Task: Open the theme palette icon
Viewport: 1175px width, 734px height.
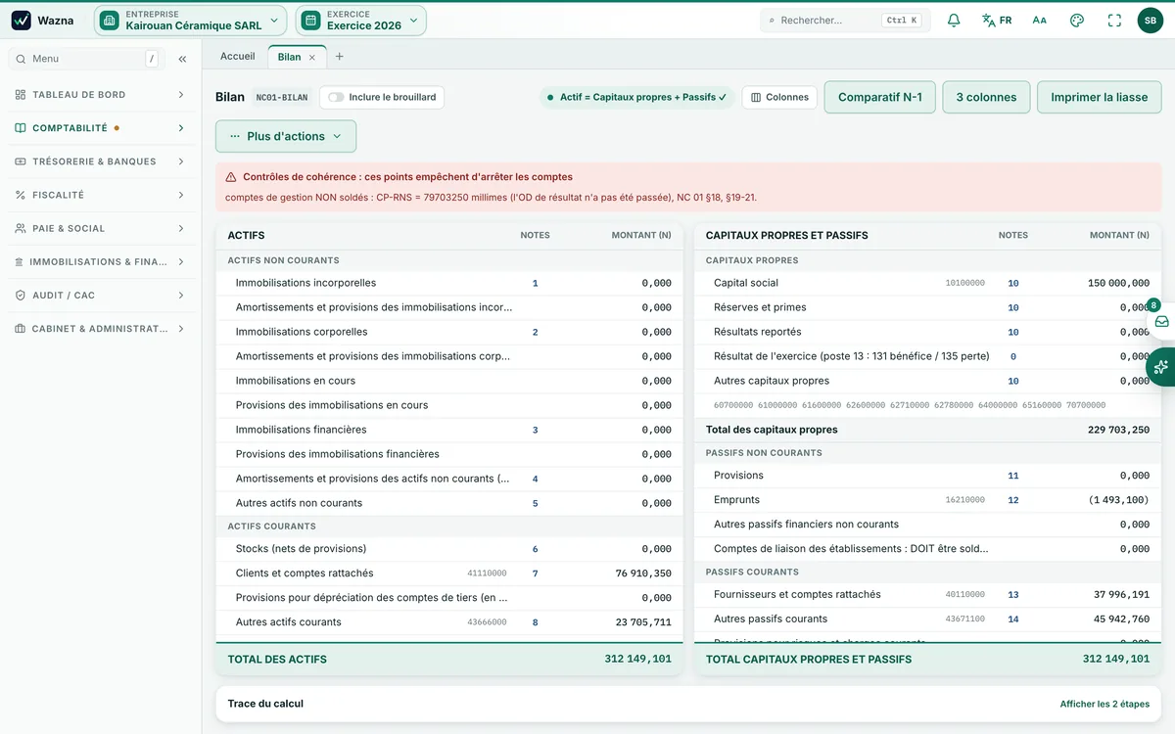Action: tap(1077, 21)
